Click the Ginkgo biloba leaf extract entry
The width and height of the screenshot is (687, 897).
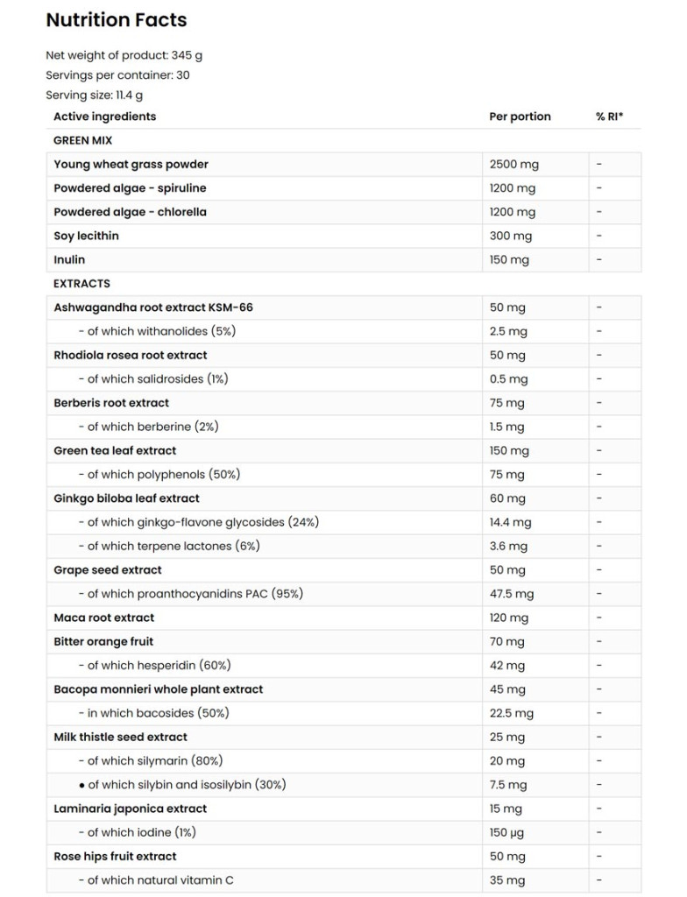point(126,498)
